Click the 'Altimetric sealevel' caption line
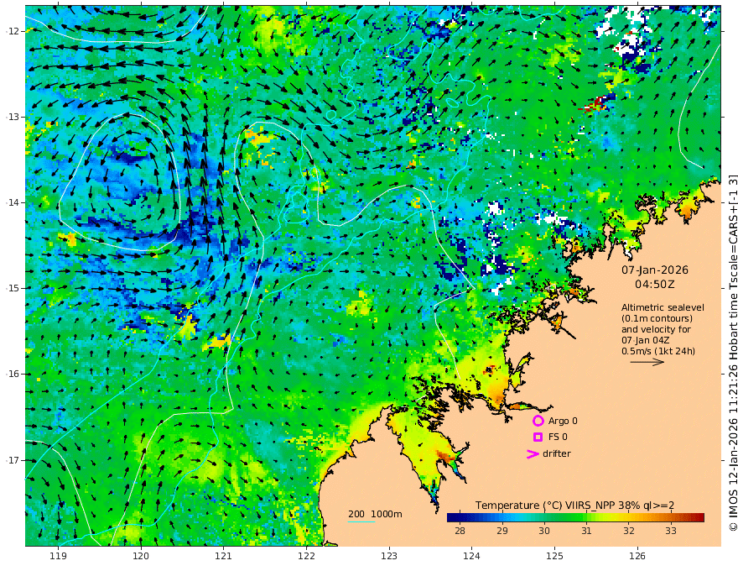Image resolution: width=738 pixels, height=571 pixels. 663,307
